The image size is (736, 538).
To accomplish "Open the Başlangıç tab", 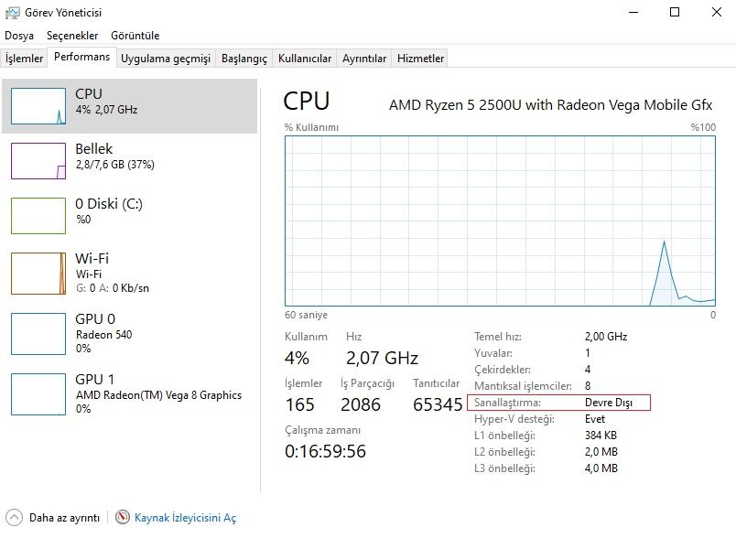I will (246, 59).
